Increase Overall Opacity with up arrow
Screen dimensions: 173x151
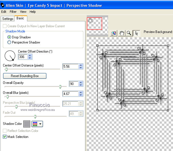pyautogui.click(x=81, y=82)
